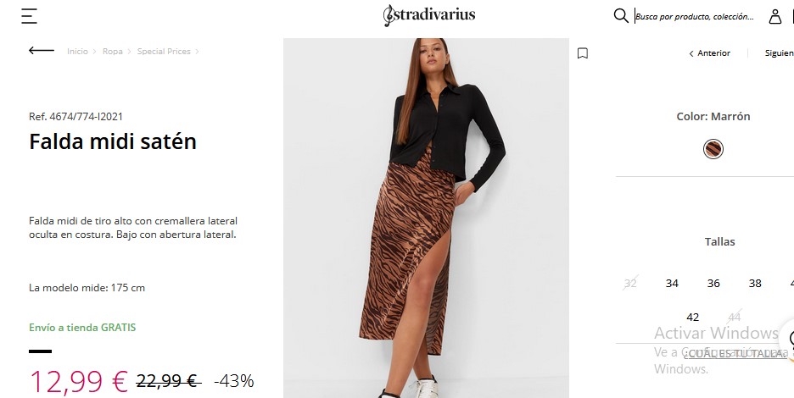Select size 36

click(x=713, y=283)
